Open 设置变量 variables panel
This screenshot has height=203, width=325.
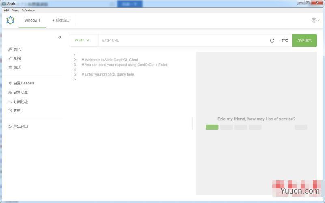pos(18,93)
